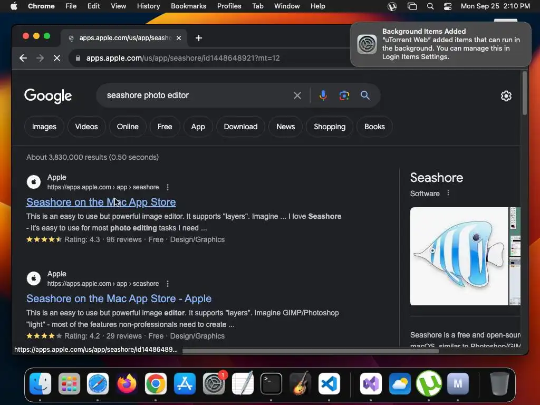Click the blue magnifier search button
Viewport: 540px width, 405px height.
(x=365, y=95)
